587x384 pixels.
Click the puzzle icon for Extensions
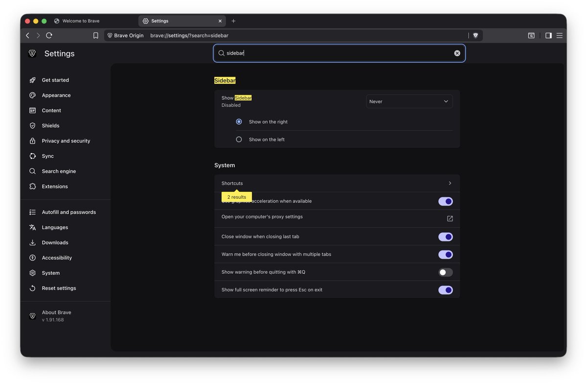(x=32, y=186)
